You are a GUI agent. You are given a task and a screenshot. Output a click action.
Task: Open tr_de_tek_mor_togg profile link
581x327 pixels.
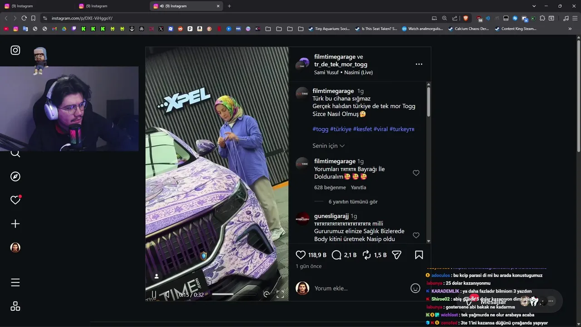[x=341, y=64]
